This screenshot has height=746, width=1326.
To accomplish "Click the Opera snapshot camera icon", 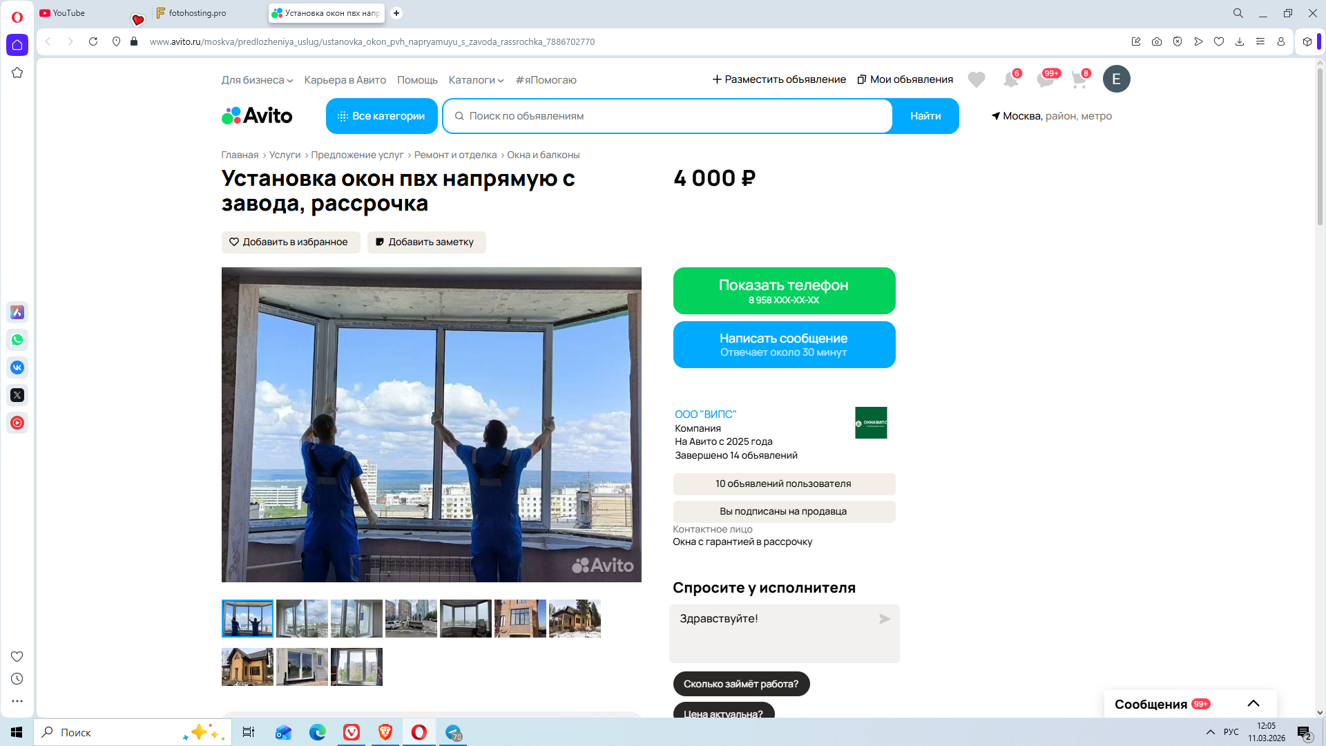I will coord(1157,41).
